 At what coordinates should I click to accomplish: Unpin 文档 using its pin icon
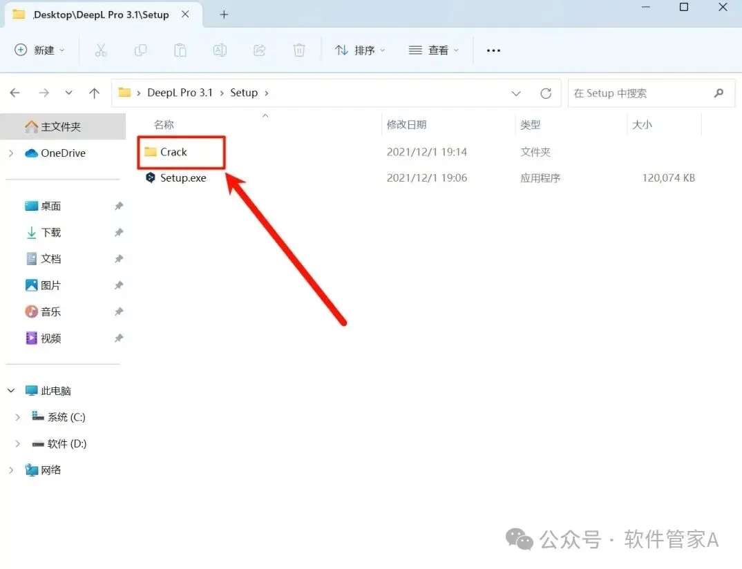pos(119,259)
